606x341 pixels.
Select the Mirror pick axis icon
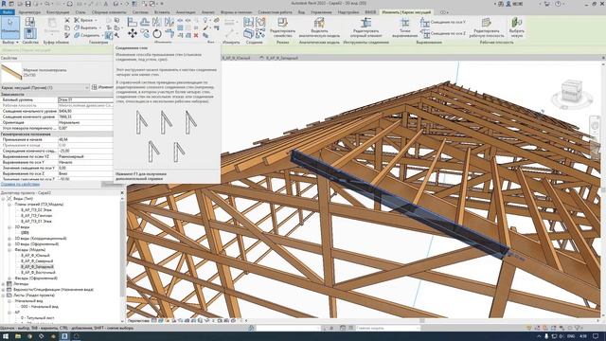(x=157, y=23)
